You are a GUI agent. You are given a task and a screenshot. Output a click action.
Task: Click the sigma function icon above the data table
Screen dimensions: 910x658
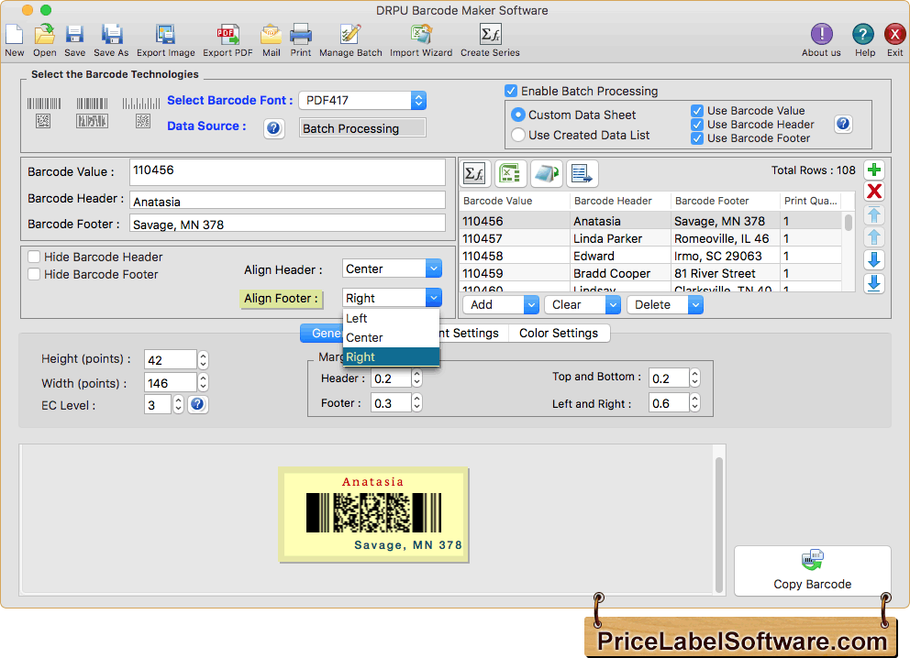[475, 173]
